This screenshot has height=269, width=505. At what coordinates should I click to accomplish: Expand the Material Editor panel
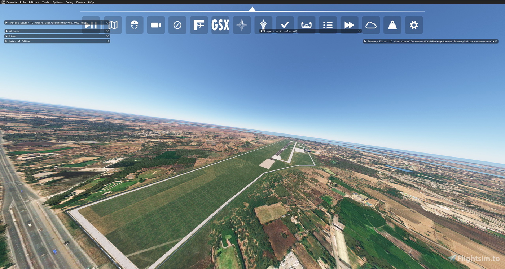pyautogui.click(x=6, y=41)
